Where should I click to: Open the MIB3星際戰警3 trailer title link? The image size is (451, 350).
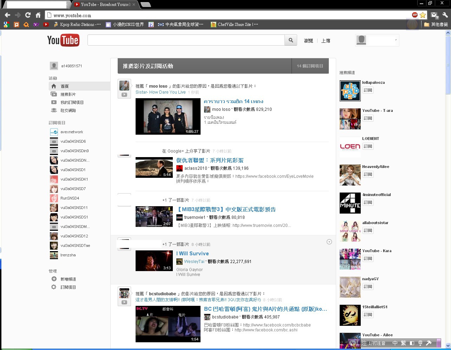click(226, 209)
